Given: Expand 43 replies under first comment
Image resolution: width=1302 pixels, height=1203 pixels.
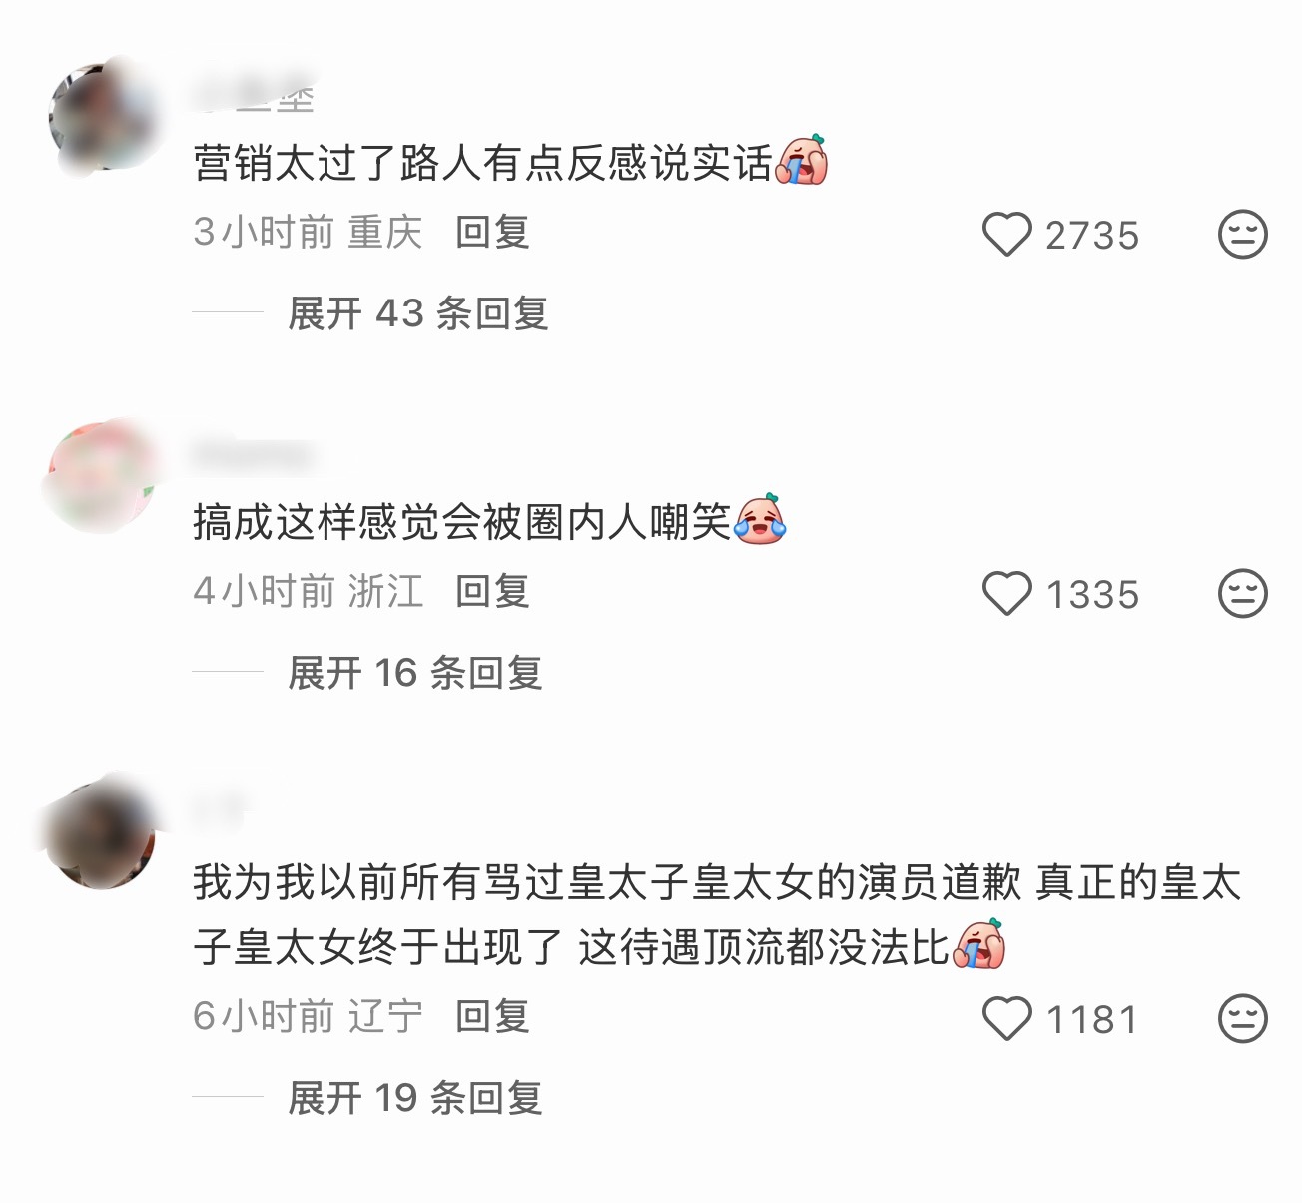Looking at the screenshot, I should coord(417,313).
